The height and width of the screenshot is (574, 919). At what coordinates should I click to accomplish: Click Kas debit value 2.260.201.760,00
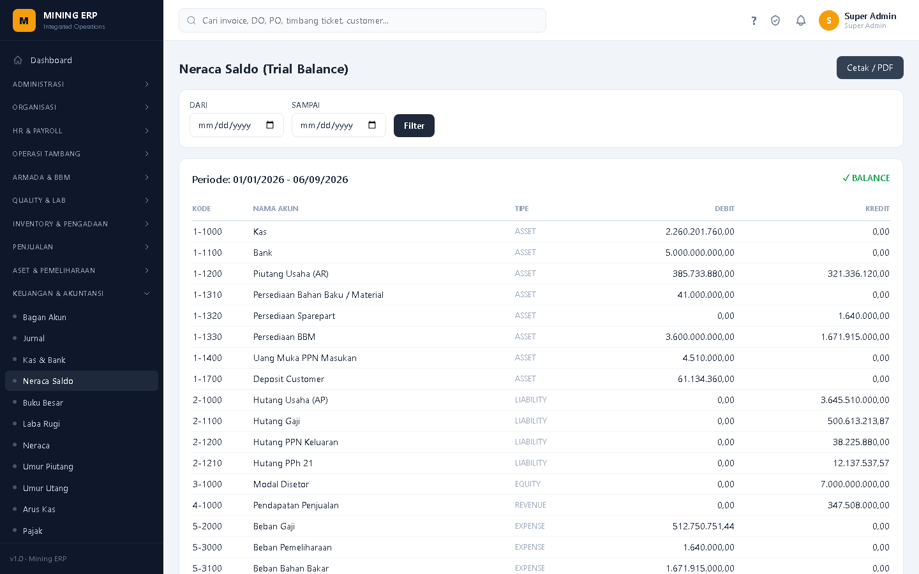point(700,232)
